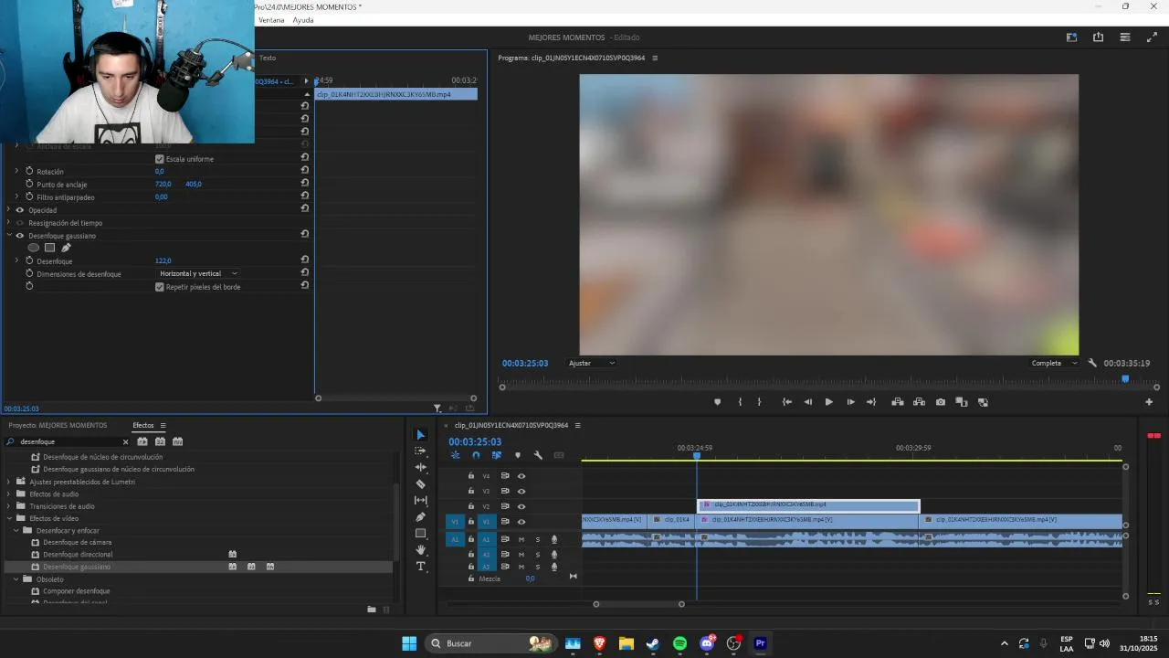
Task: Uncheck Escala uniforme checkbox
Action: pos(160,159)
